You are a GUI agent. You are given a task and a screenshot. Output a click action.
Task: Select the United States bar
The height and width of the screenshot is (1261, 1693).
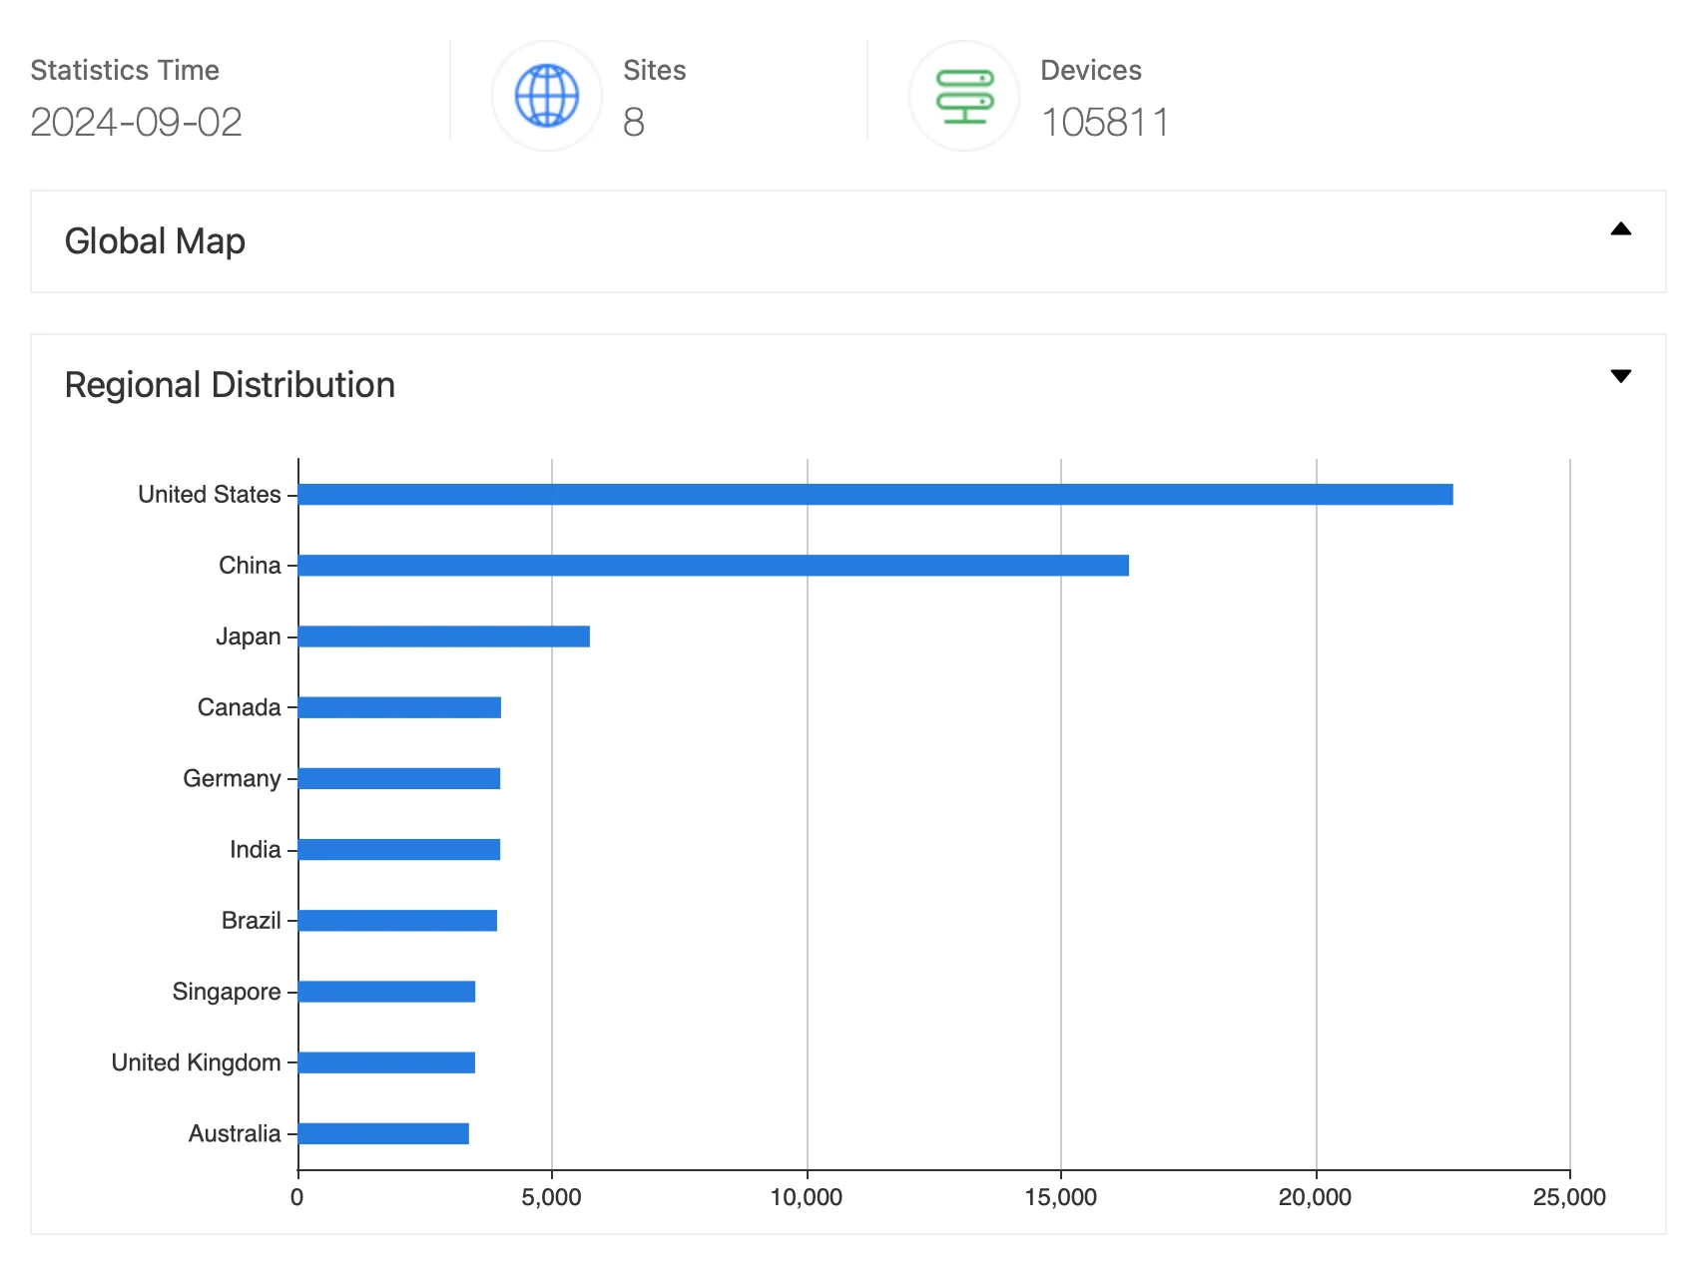[875, 494]
